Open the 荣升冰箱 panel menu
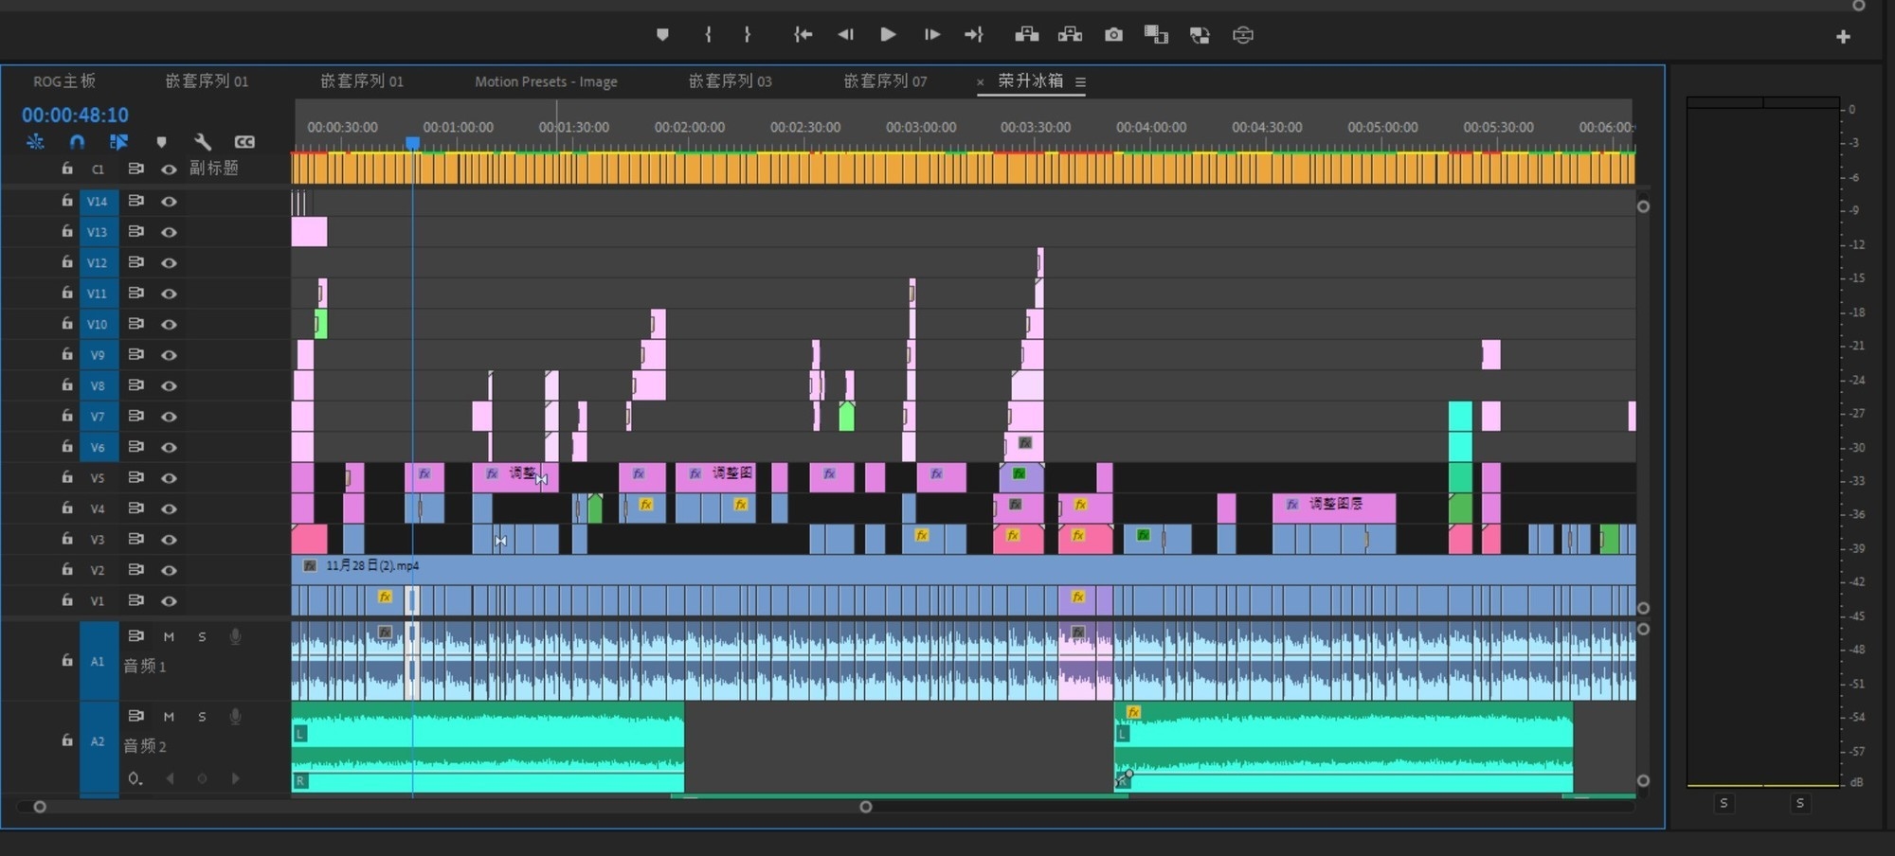Screen dimensions: 1895x856 [1080, 82]
